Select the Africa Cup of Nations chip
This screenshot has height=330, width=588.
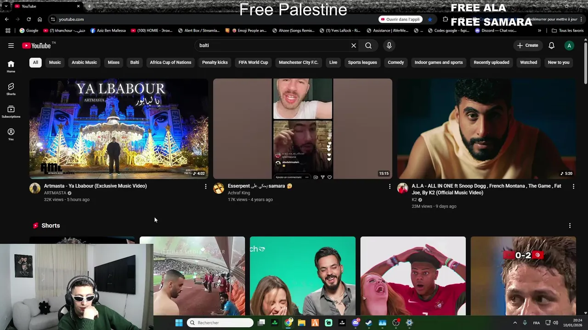[x=170, y=62]
